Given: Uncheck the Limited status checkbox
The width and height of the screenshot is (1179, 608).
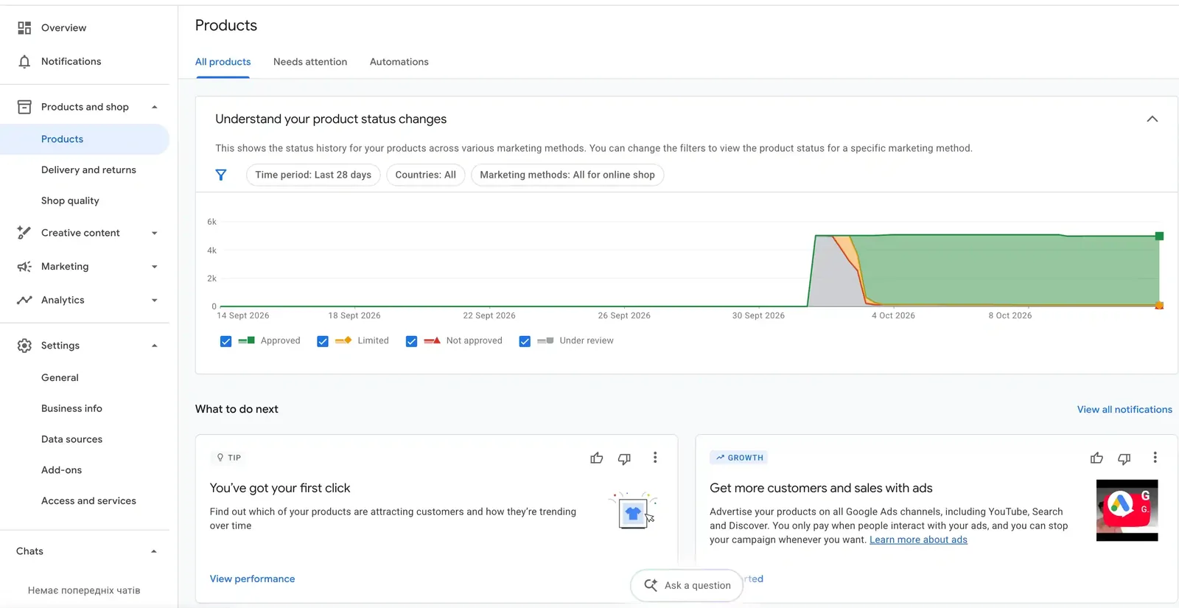Looking at the screenshot, I should pyautogui.click(x=323, y=341).
